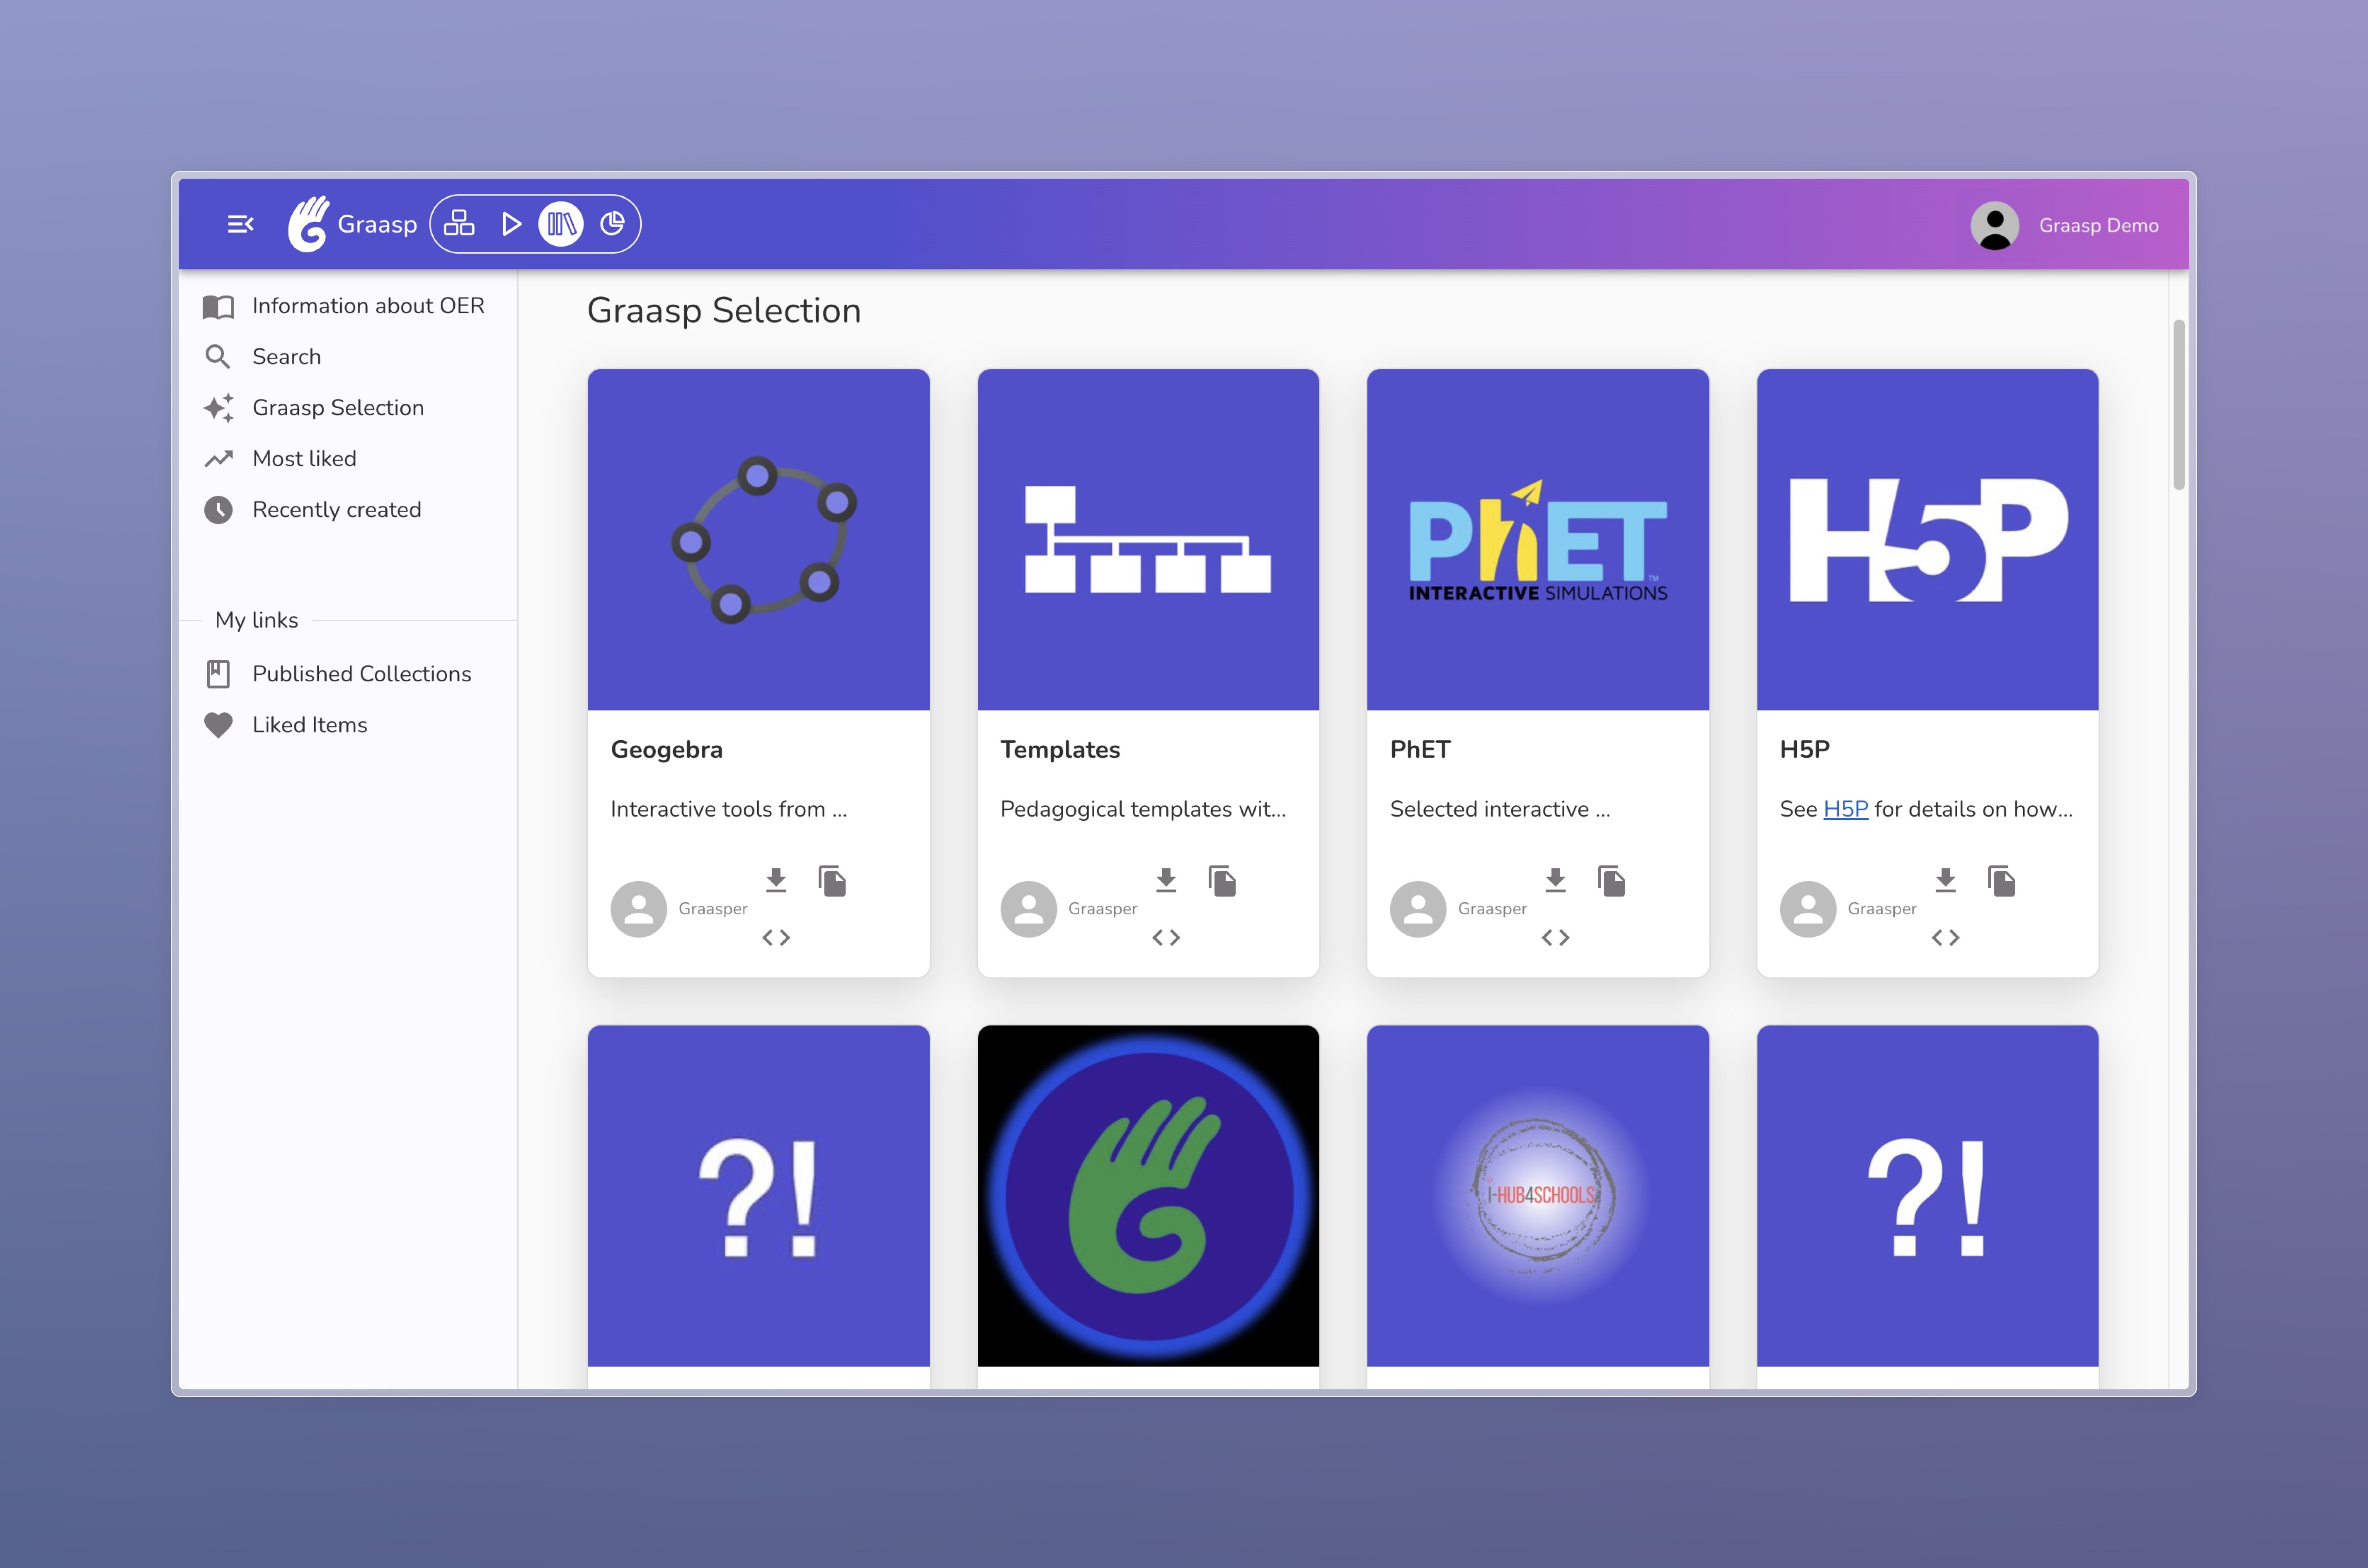
Task: Navigate to Most liked section
Action: coord(304,459)
